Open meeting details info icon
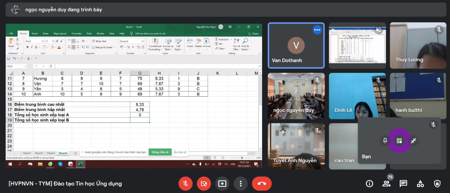 pyautogui.click(x=369, y=184)
